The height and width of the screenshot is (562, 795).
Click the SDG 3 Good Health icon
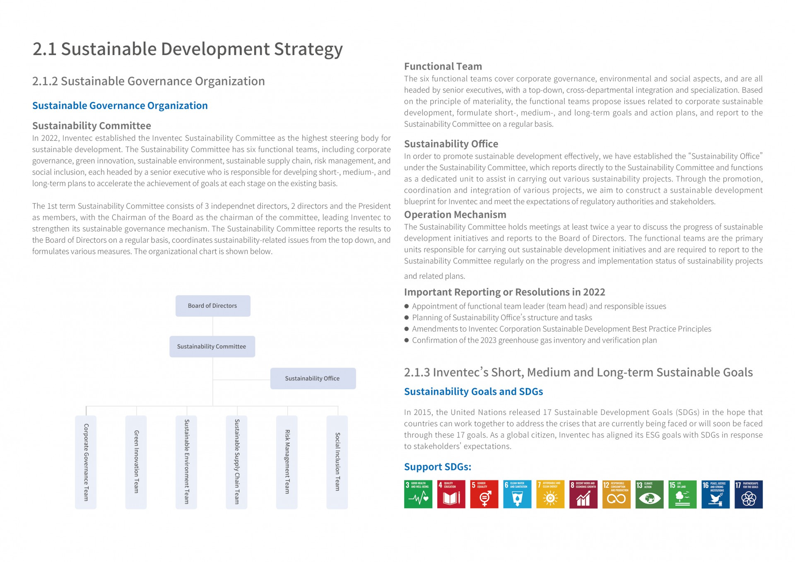(418, 494)
